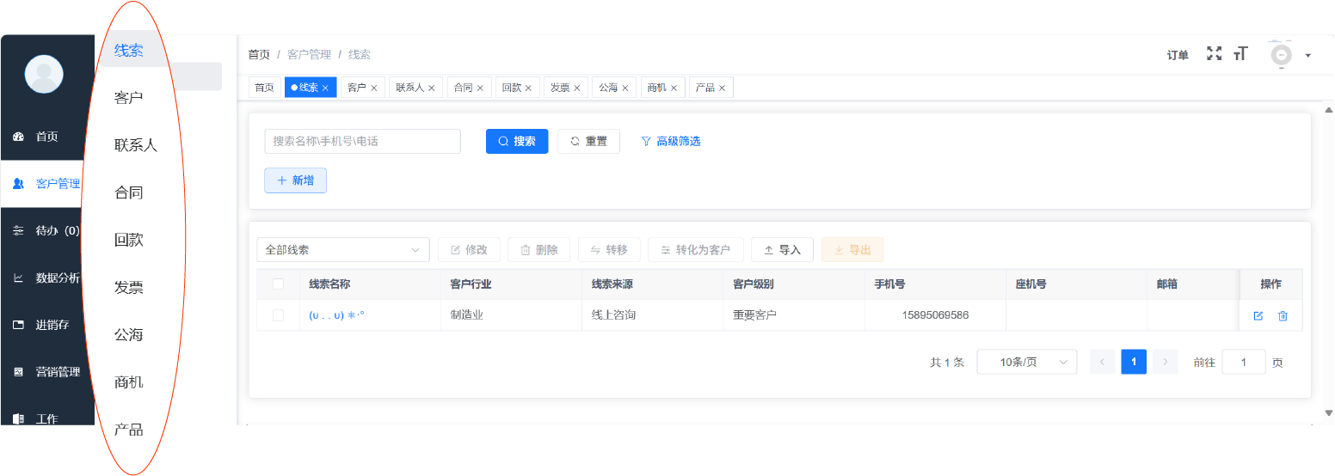Tick the select-all checkbox in table header

(x=278, y=284)
